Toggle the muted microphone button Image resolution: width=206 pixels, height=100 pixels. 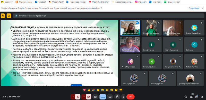point(78,97)
